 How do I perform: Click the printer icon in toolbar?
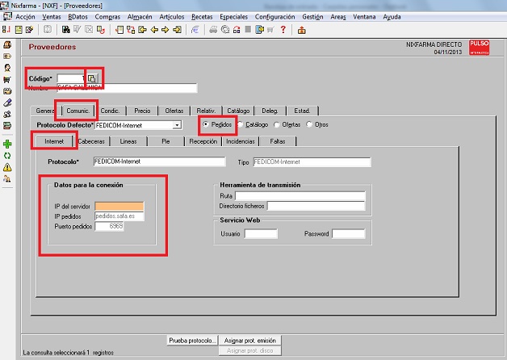point(213,30)
